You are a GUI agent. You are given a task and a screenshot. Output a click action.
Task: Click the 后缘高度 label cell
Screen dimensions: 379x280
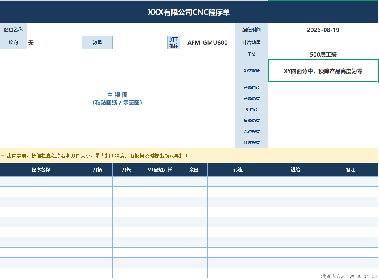point(252,120)
